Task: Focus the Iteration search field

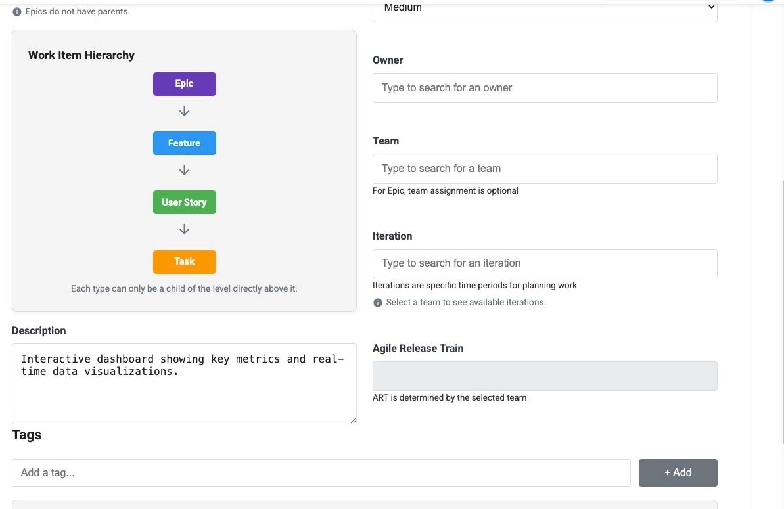Action: [544, 263]
